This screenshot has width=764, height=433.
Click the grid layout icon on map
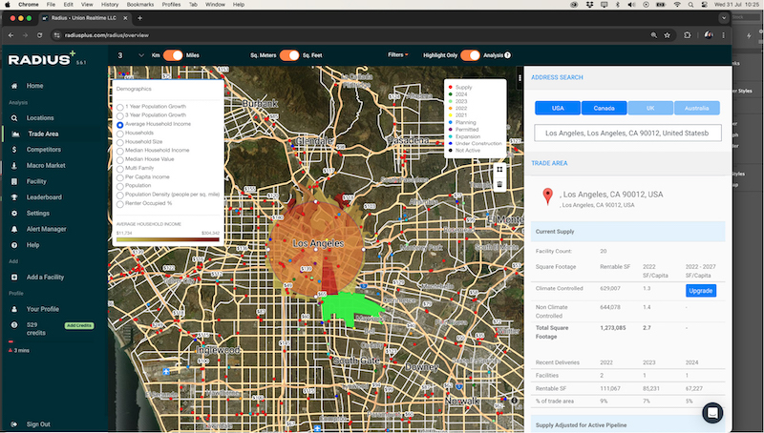click(499, 169)
